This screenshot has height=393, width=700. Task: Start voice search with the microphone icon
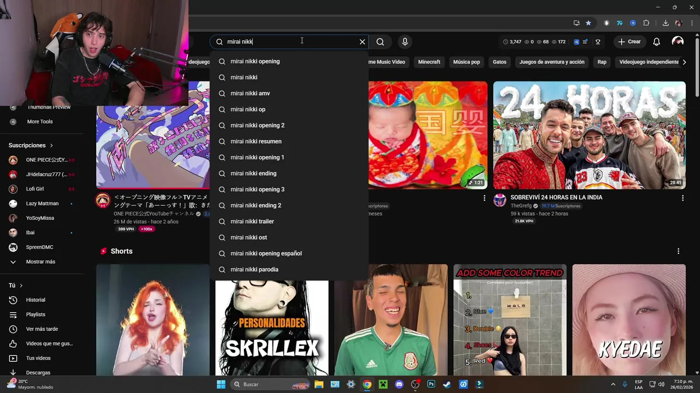pyautogui.click(x=405, y=41)
